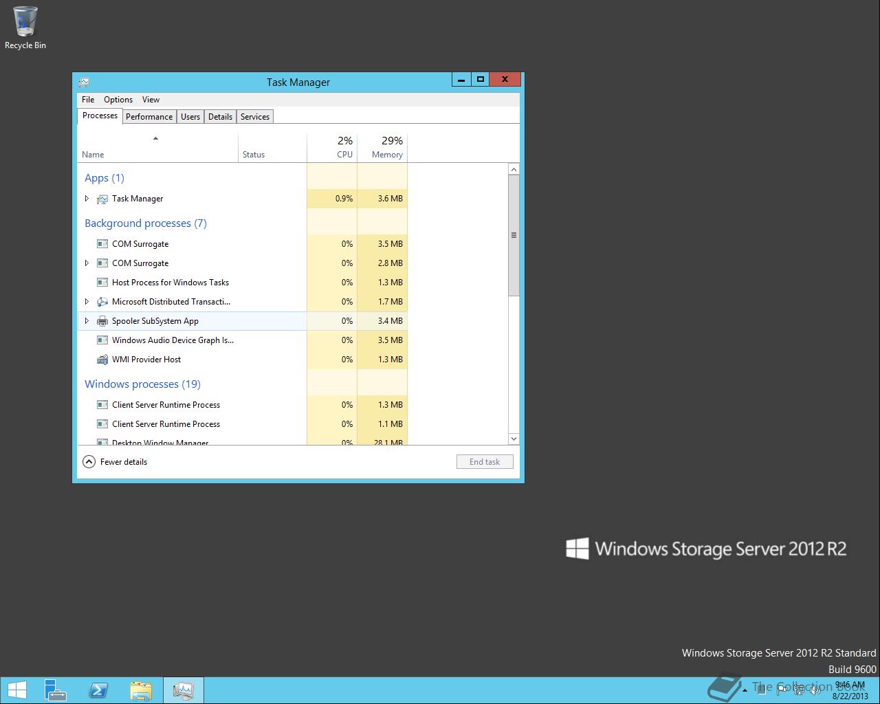Expand the Spooler SubSystem App entry
880x704 pixels.
(x=87, y=321)
